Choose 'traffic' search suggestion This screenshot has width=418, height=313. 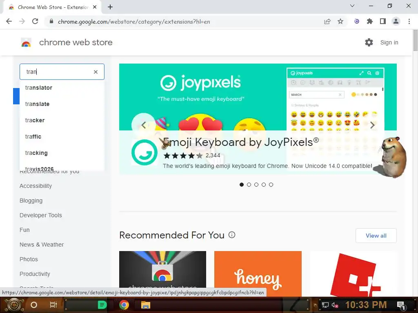click(x=62, y=137)
